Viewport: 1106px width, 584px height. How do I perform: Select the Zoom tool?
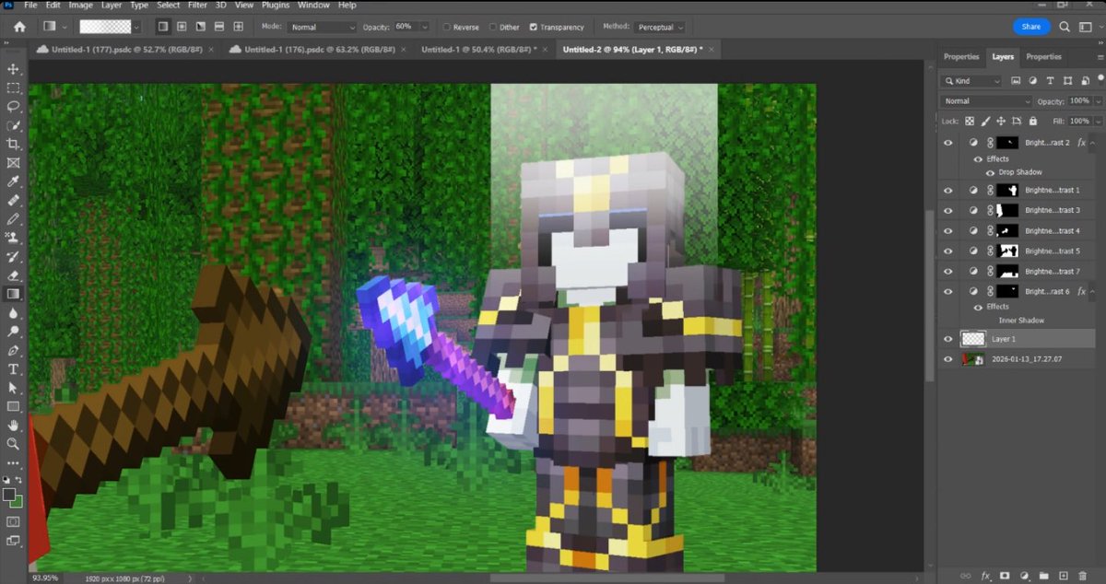(x=13, y=444)
